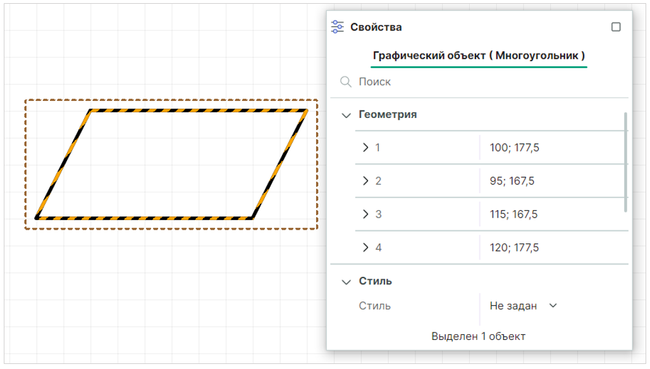Viewport: 650px width, 369px height.
Task: Click the properties panel vertical scrollbar
Action: pos(626,162)
